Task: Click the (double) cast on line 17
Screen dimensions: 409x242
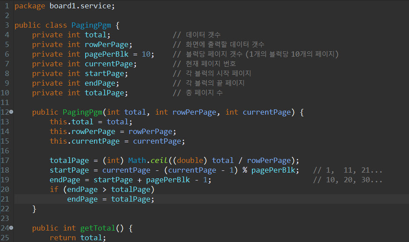Action: 190,160
